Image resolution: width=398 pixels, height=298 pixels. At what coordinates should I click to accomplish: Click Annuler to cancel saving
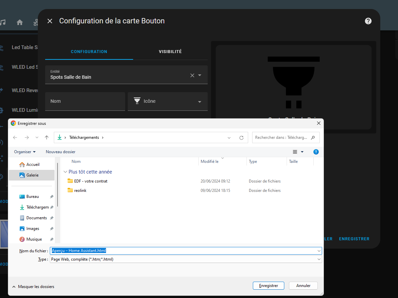pyautogui.click(x=303, y=286)
